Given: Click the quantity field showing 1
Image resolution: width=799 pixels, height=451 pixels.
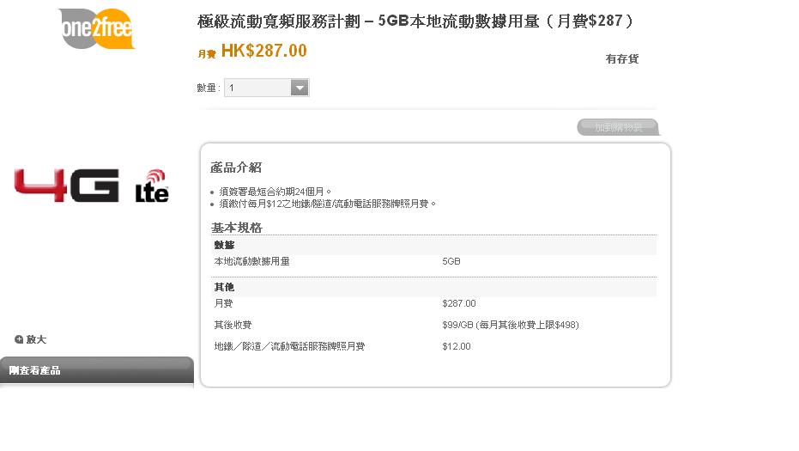Looking at the screenshot, I should (257, 88).
